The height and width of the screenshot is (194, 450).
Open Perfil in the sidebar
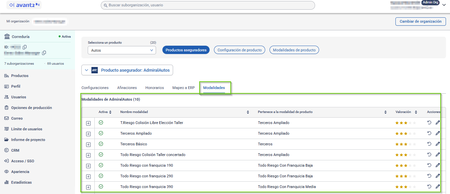coord(15,86)
